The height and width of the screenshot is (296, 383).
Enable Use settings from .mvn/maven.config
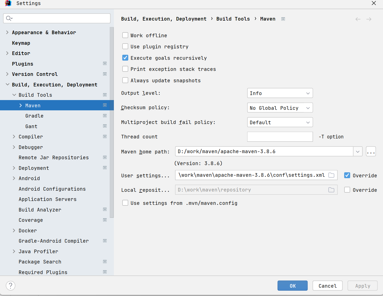[125, 203]
